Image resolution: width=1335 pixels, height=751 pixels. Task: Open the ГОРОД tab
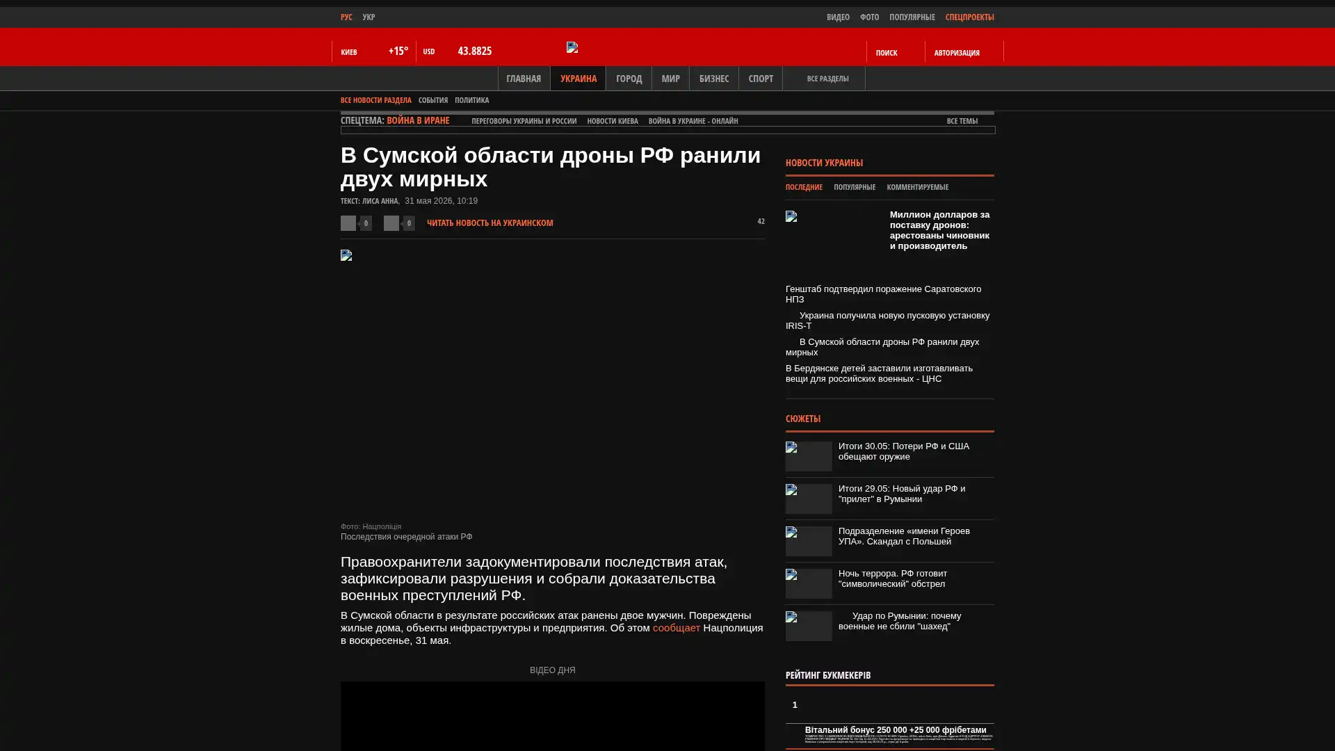coord(629,79)
